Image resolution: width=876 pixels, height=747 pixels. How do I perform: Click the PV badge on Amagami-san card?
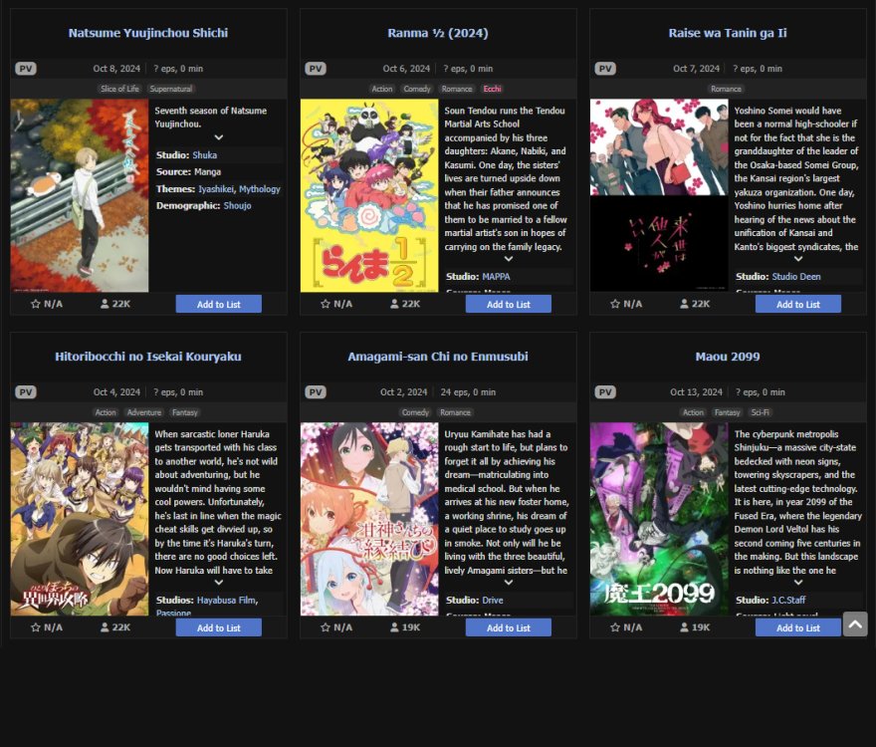coord(316,392)
